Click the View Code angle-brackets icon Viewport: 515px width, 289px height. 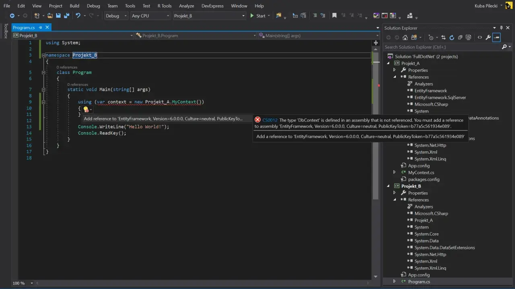pyautogui.click(x=480, y=37)
